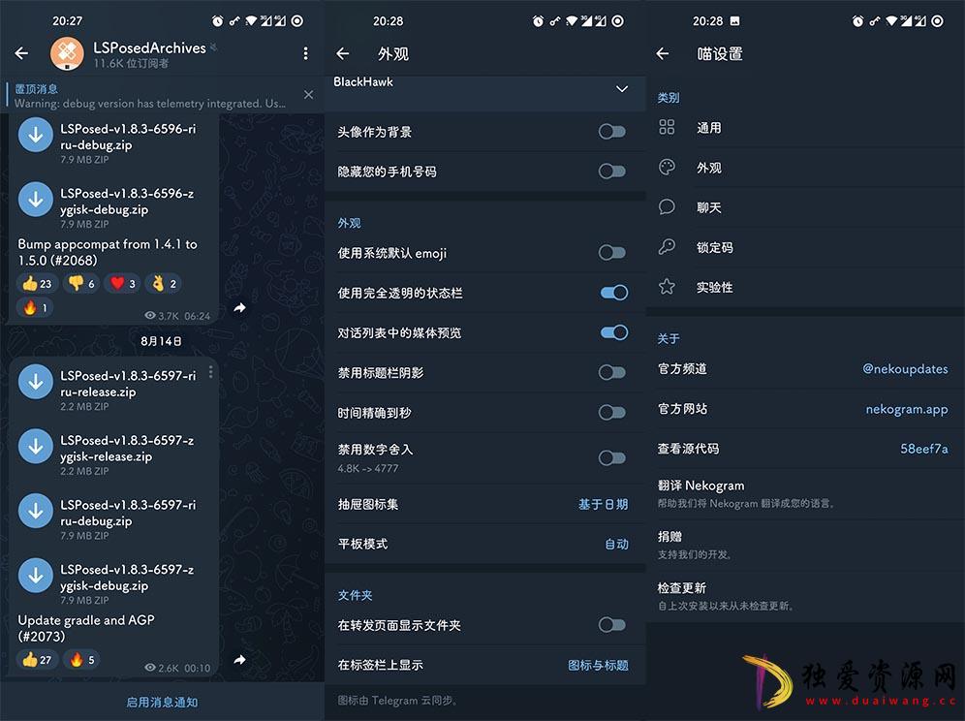The width and height of the screenshot is (965, 721).
Task: Disable 使用完全透明的状态栏 switch
Action: click(614, 293)
